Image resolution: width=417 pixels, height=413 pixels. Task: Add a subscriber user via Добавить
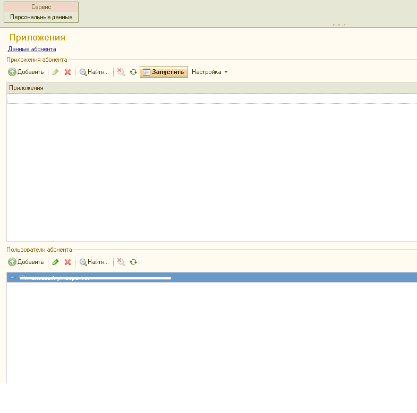click(26, 262)
